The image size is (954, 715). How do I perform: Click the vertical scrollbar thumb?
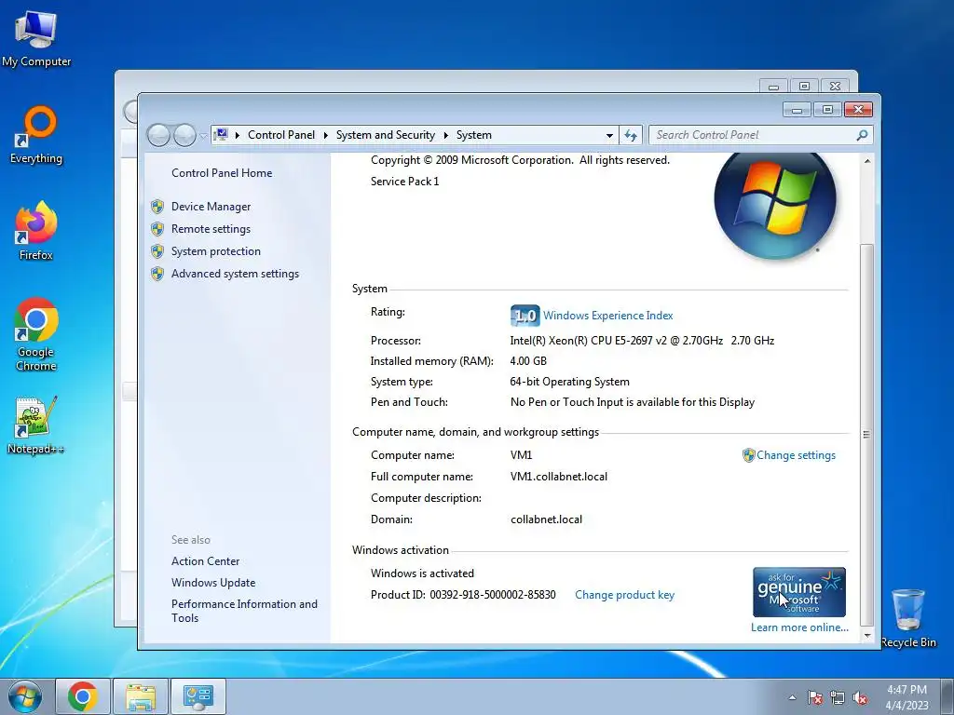click(867, 434)
